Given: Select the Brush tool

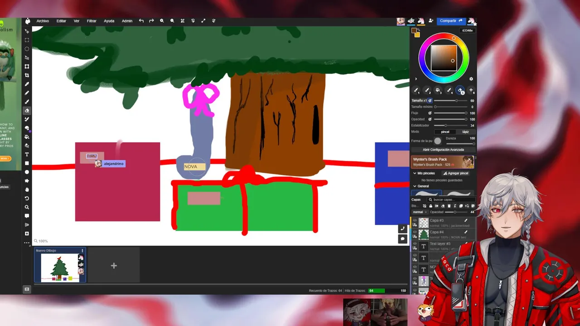Looking at the screenshot, I should point(27,101).
